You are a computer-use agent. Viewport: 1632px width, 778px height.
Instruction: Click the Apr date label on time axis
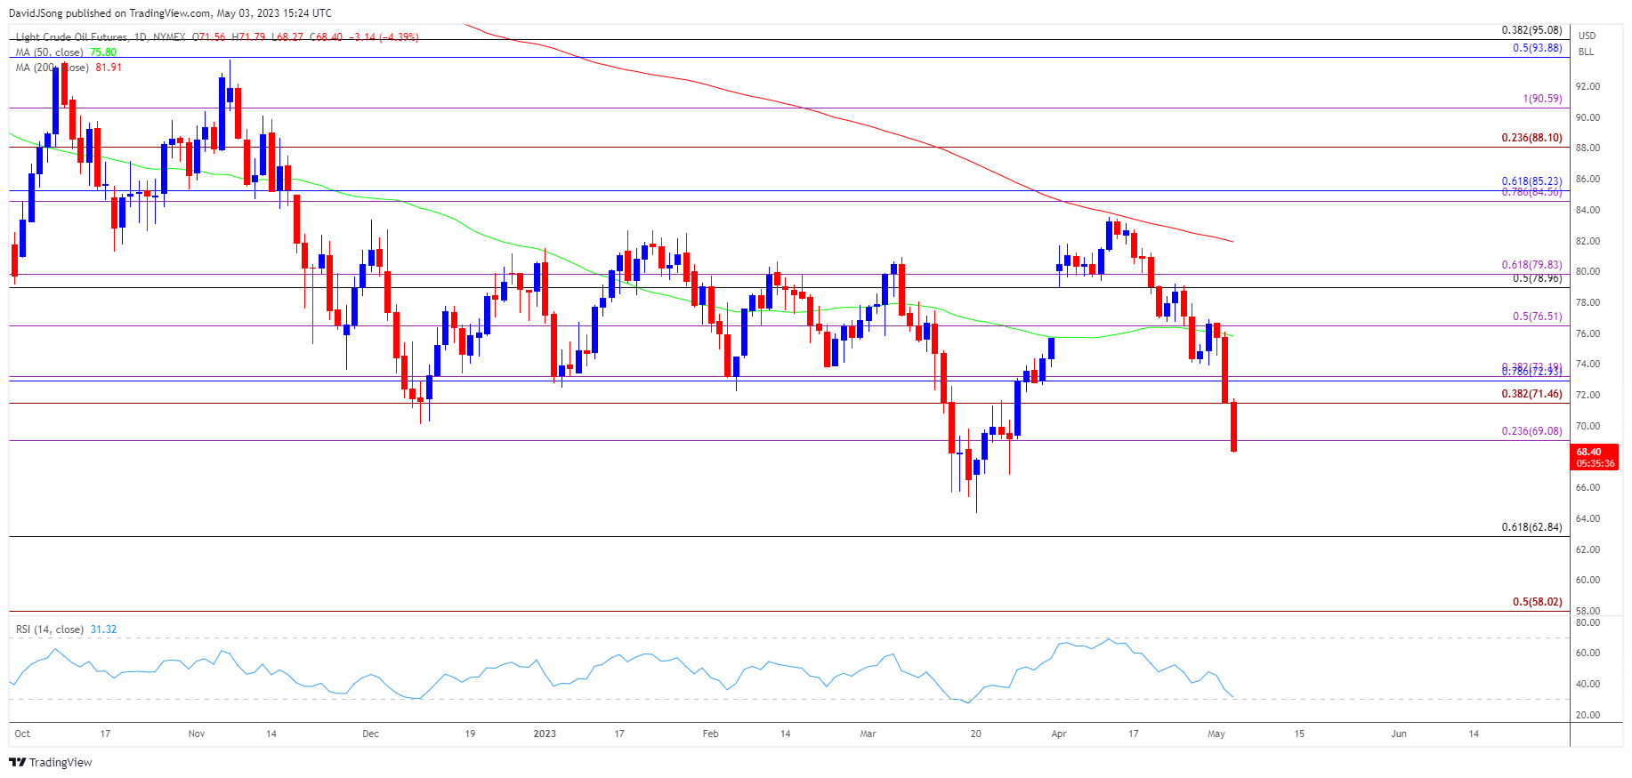[1058, 734]
